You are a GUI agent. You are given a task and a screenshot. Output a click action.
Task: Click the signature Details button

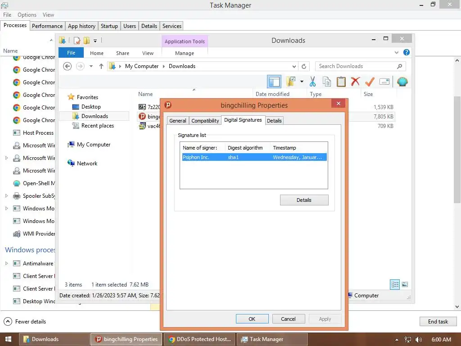click(304, 200)
